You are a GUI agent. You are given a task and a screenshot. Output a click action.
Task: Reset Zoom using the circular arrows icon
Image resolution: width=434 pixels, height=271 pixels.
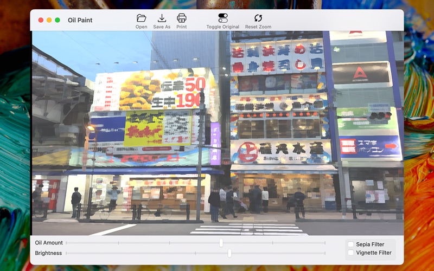pyautogui.click(x=258, y=18)
